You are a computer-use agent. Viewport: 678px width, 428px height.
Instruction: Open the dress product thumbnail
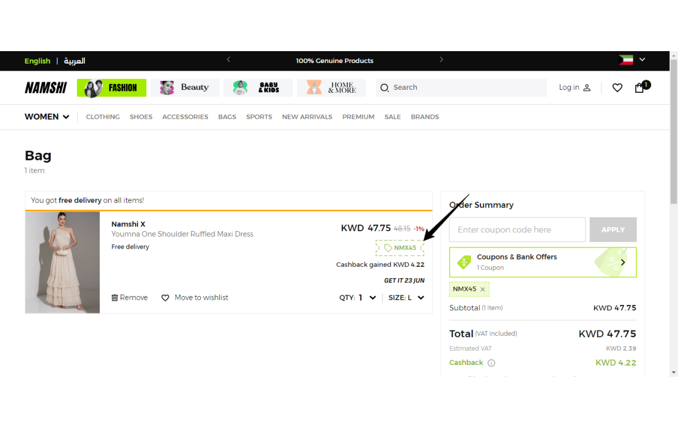pyautogui.click(x=62, y=262)
